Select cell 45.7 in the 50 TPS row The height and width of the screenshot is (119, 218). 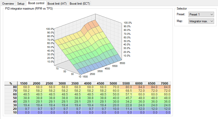126,98
